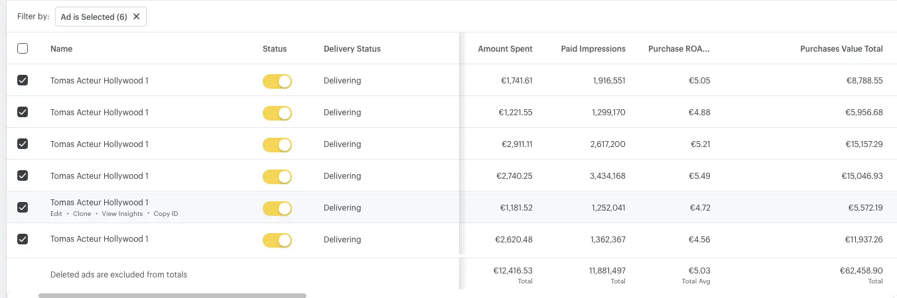Select the €1,221.55 amount spent cell
The height and width of the screenshot is (298, 897).
516,113
